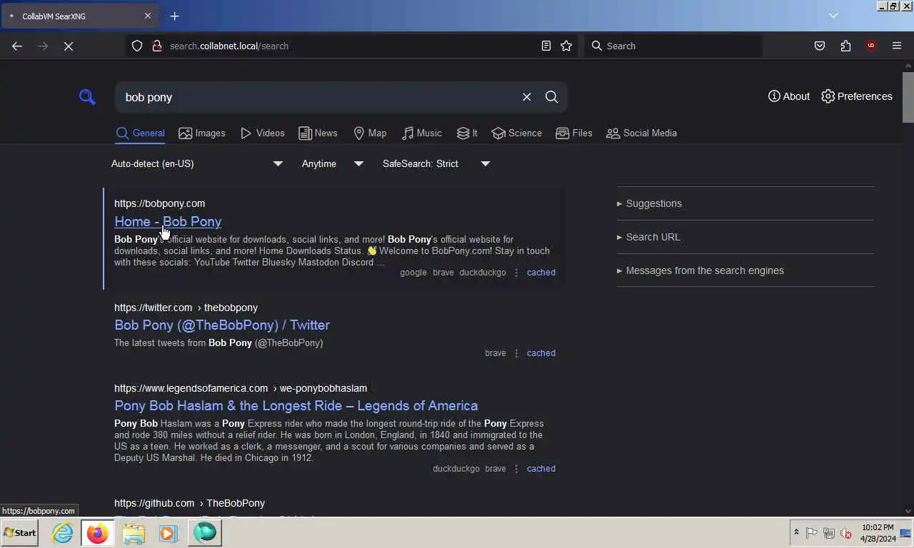914x548 pixels.
Task: Open the Bob Pony Twitter result
Action: click(x=222, y=325)
